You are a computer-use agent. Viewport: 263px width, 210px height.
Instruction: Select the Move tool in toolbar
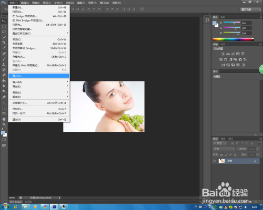pyautogui.click(x=4, y=21)
